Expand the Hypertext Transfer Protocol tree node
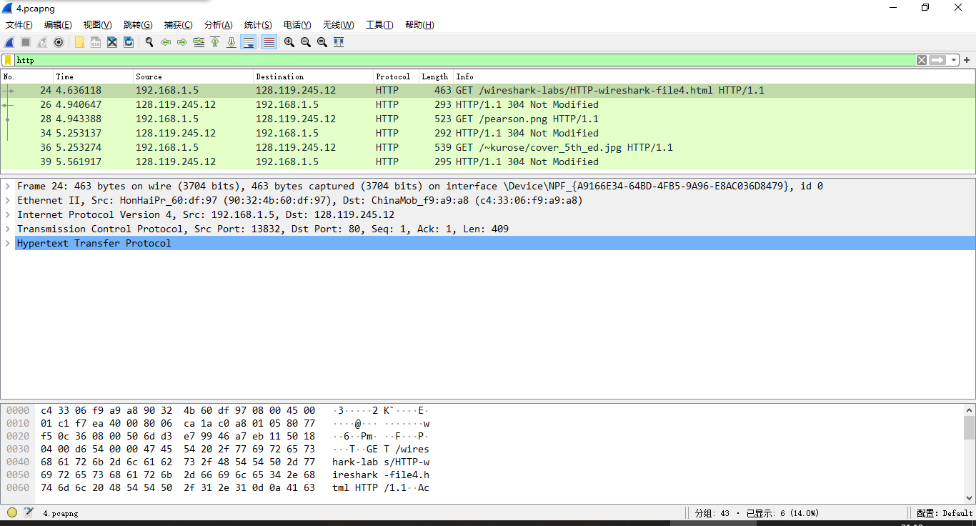The image size is (976, 526). [x=8, y=243]
